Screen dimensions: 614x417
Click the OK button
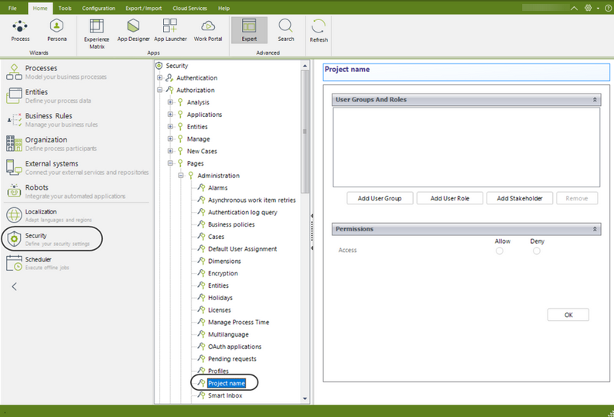[x=568, y=315]
